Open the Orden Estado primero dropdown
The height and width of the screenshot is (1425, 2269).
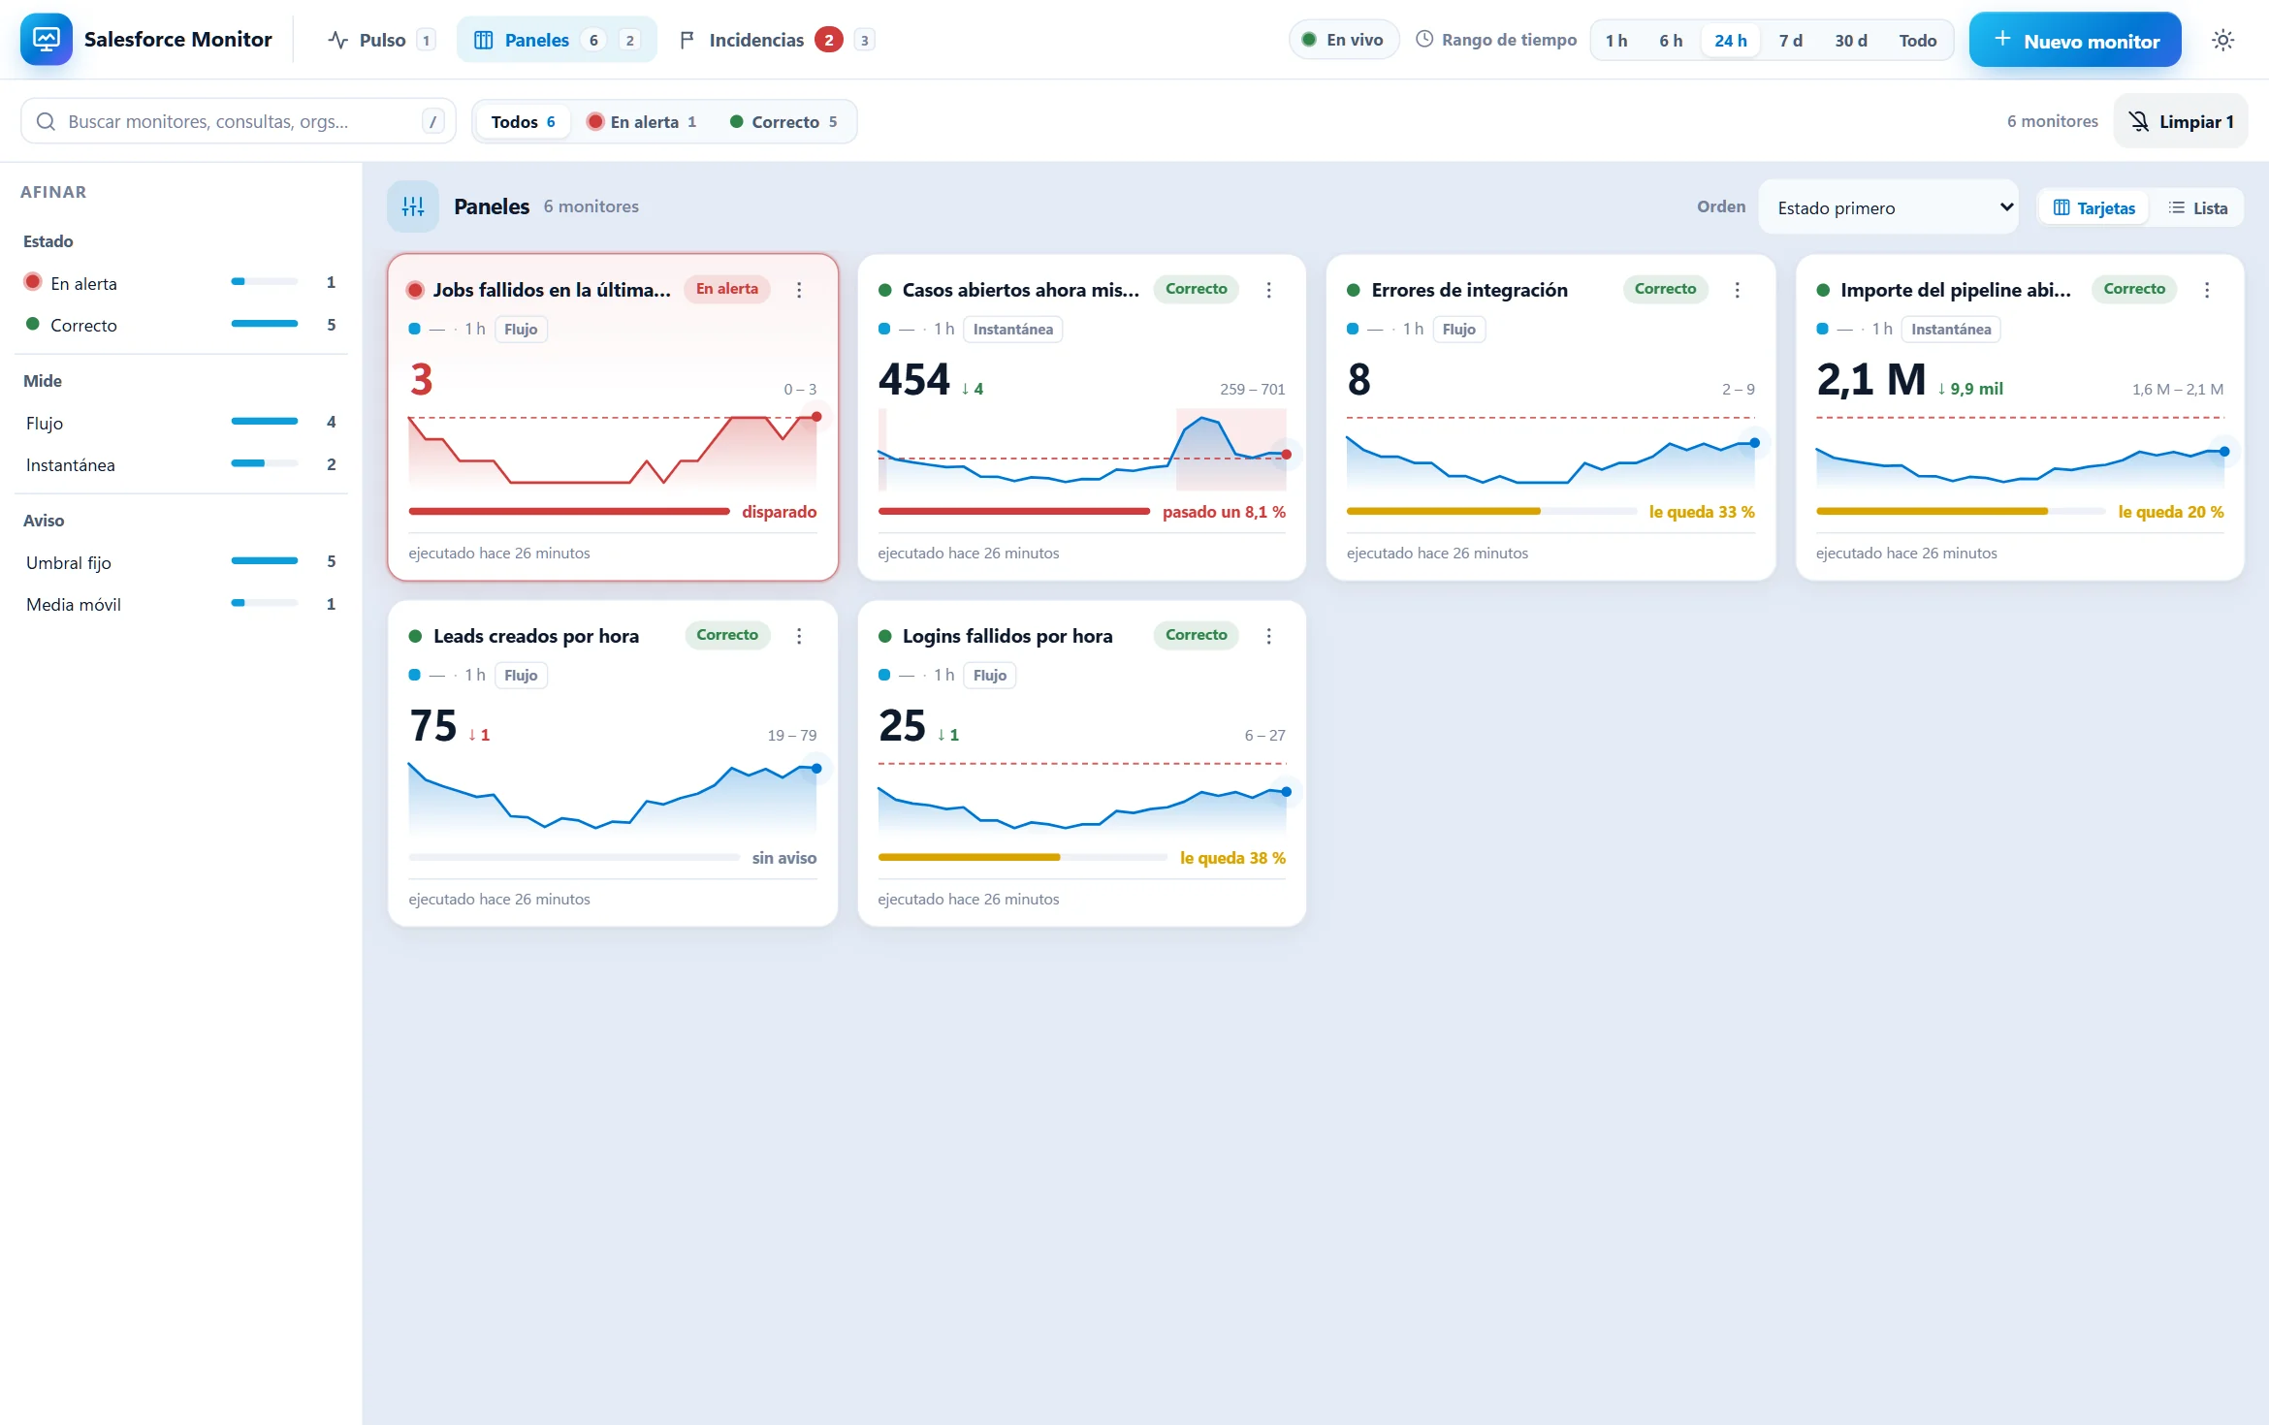(x=1889, y=207)
